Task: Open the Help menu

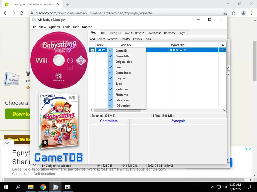Action: coord(76,27)
